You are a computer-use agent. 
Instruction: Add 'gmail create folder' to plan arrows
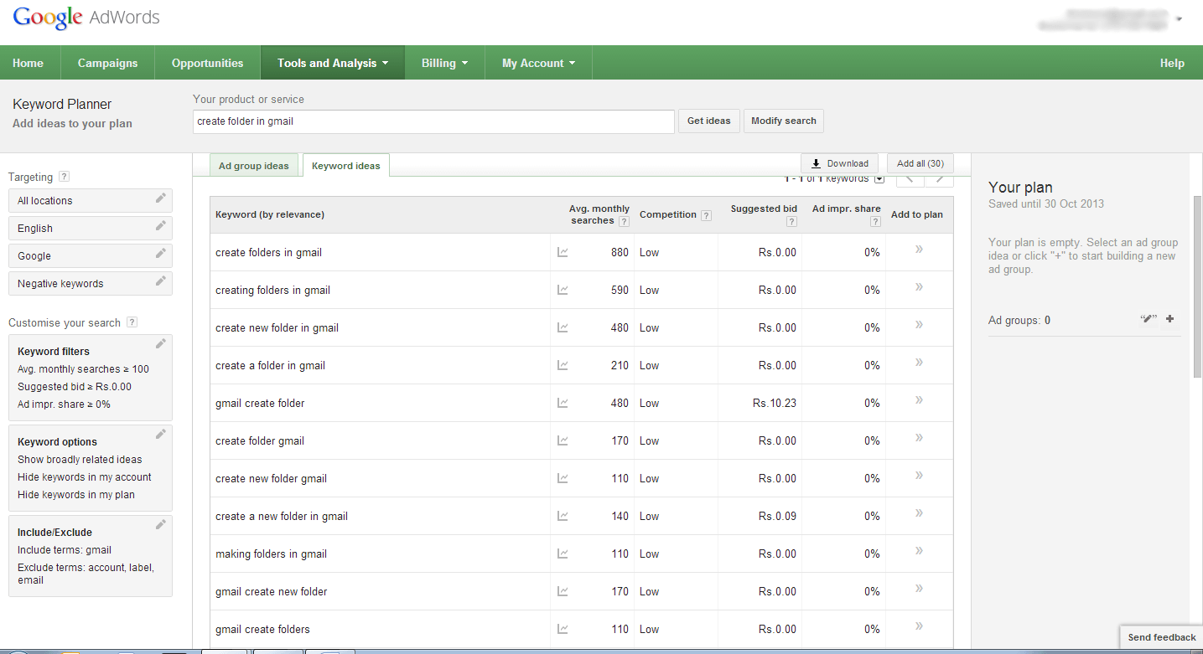pos(919,400)
